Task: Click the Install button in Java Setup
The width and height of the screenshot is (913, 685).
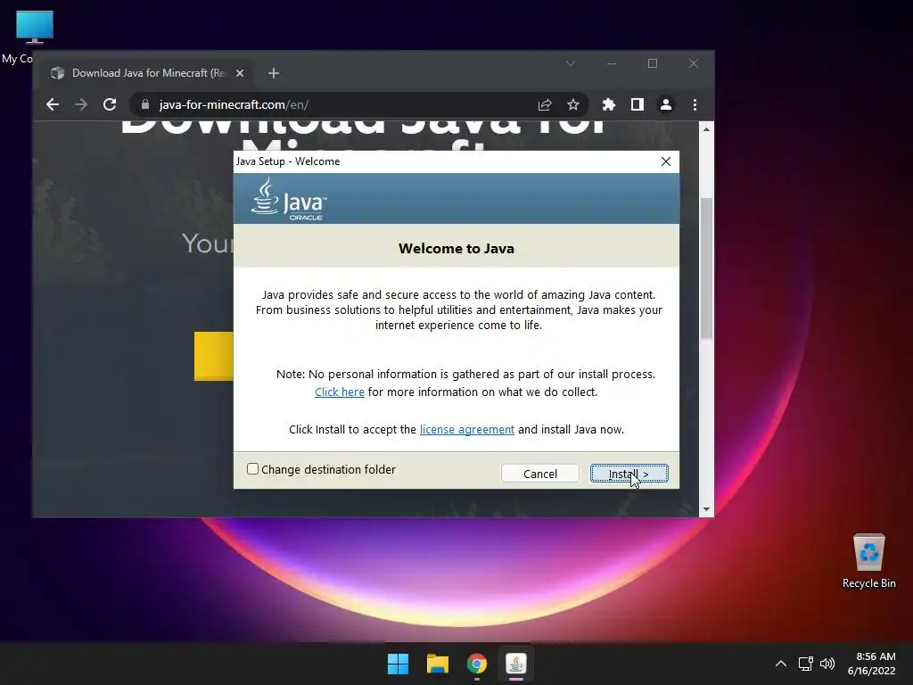Action: (629, 474)
